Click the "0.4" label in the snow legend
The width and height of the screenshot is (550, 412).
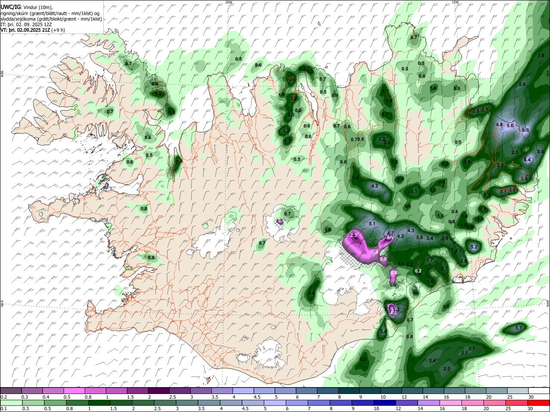point(46,397)
